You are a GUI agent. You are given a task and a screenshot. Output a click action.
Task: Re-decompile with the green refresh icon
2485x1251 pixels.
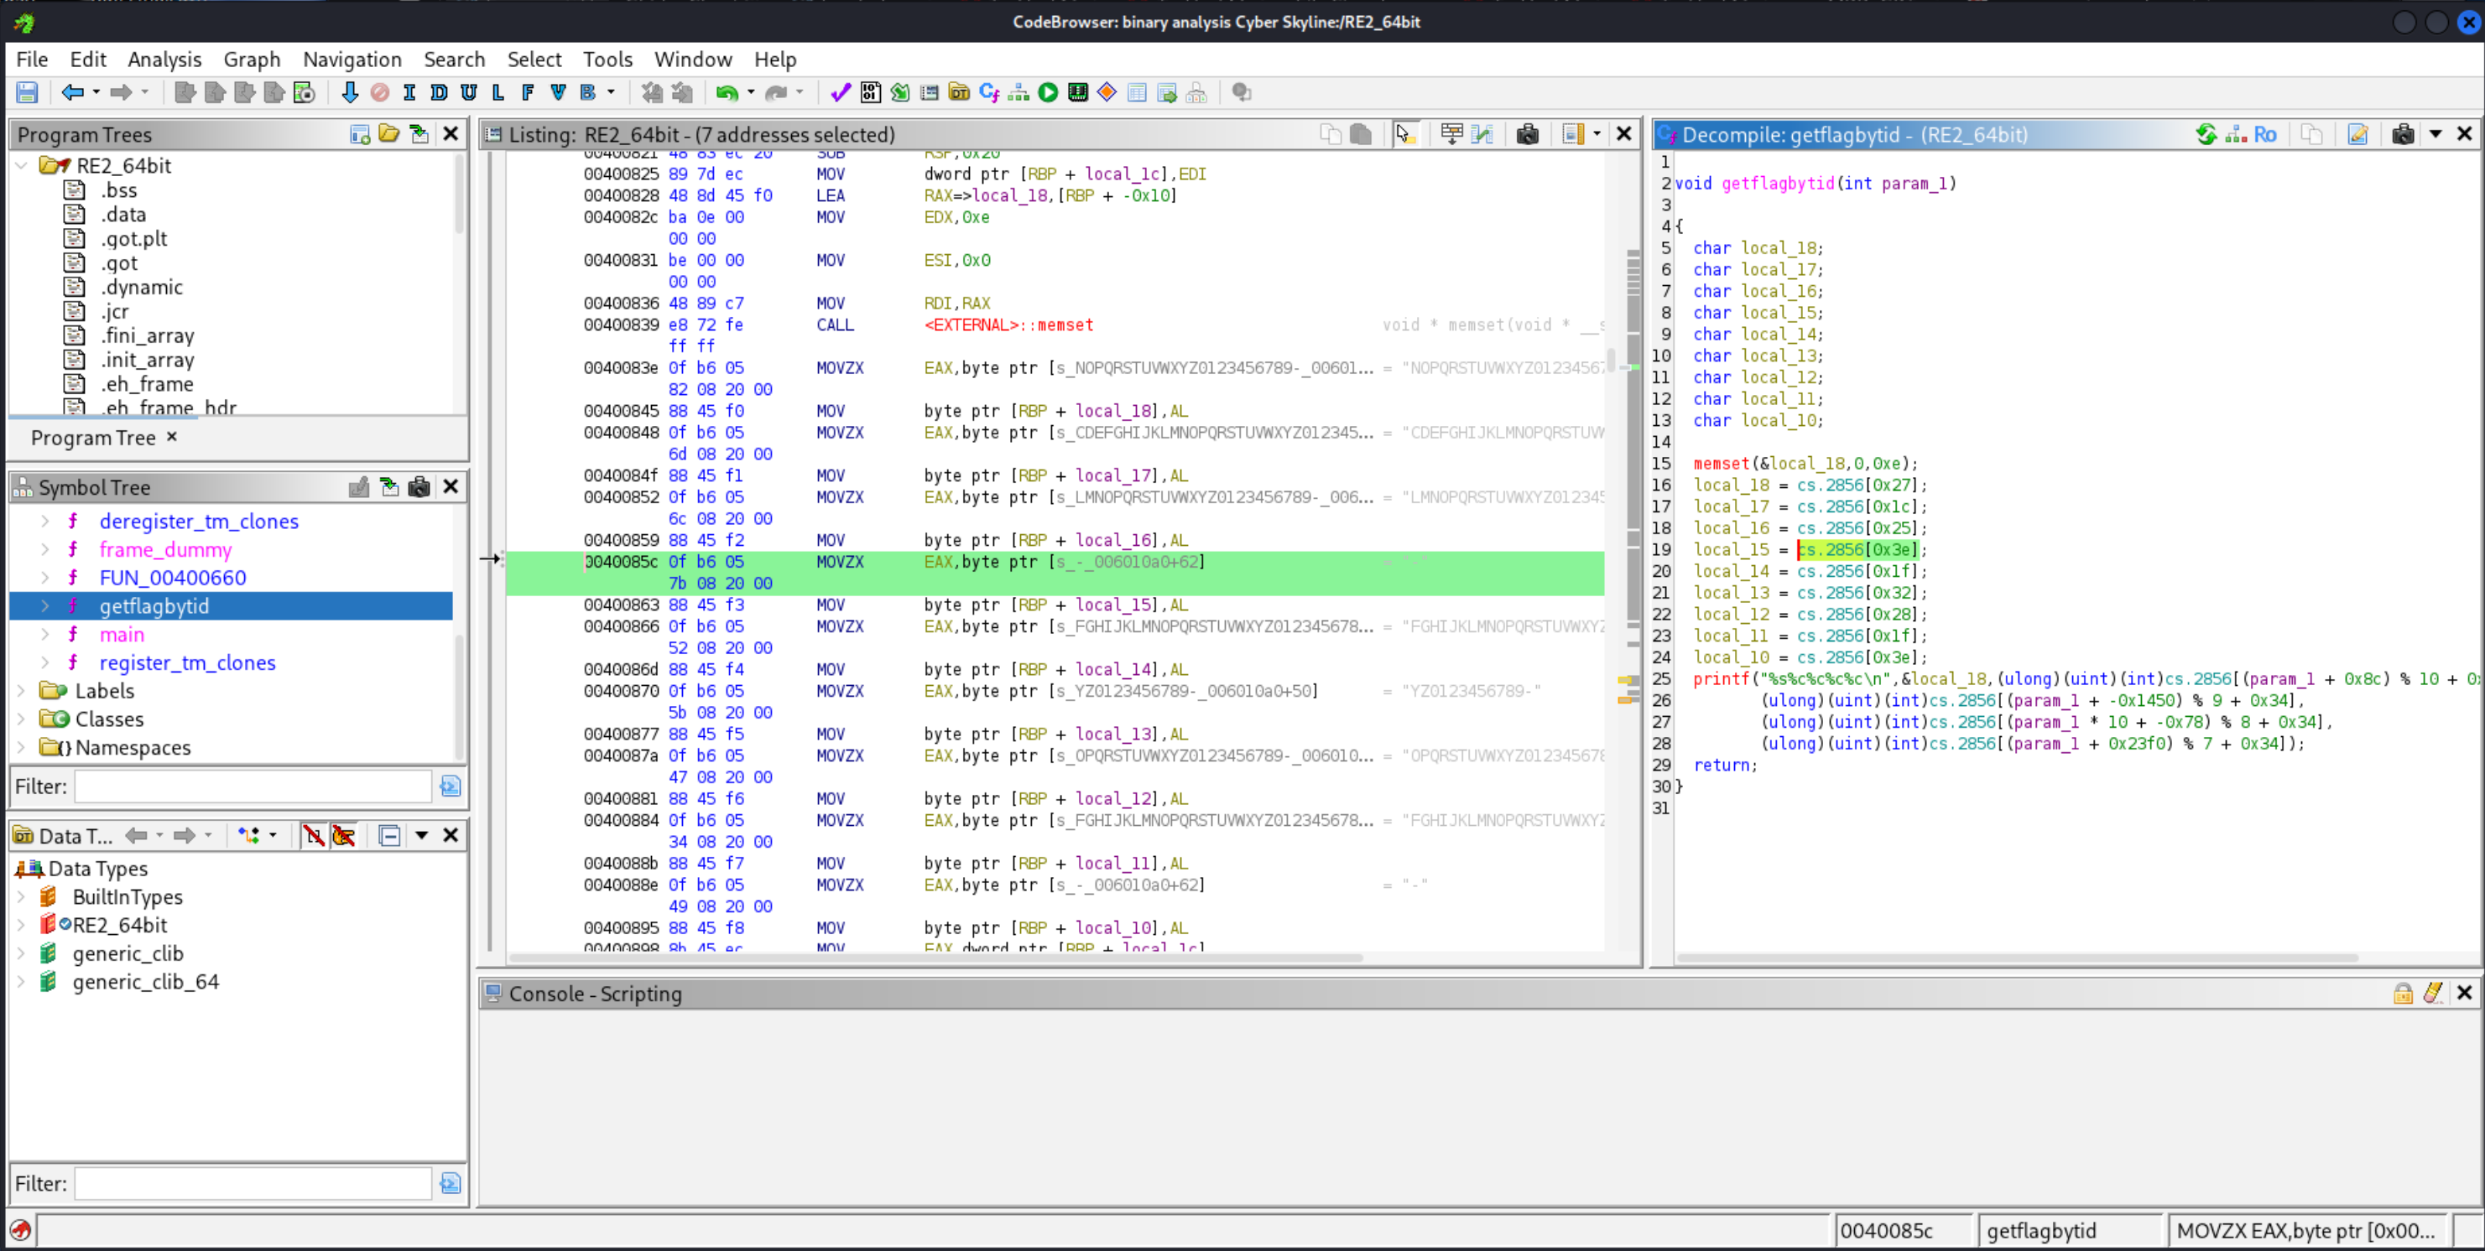[x=2206, y=134]
